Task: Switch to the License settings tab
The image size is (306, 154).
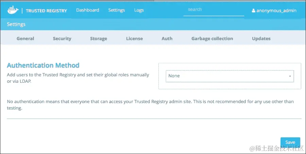Action: coord(134,39)
